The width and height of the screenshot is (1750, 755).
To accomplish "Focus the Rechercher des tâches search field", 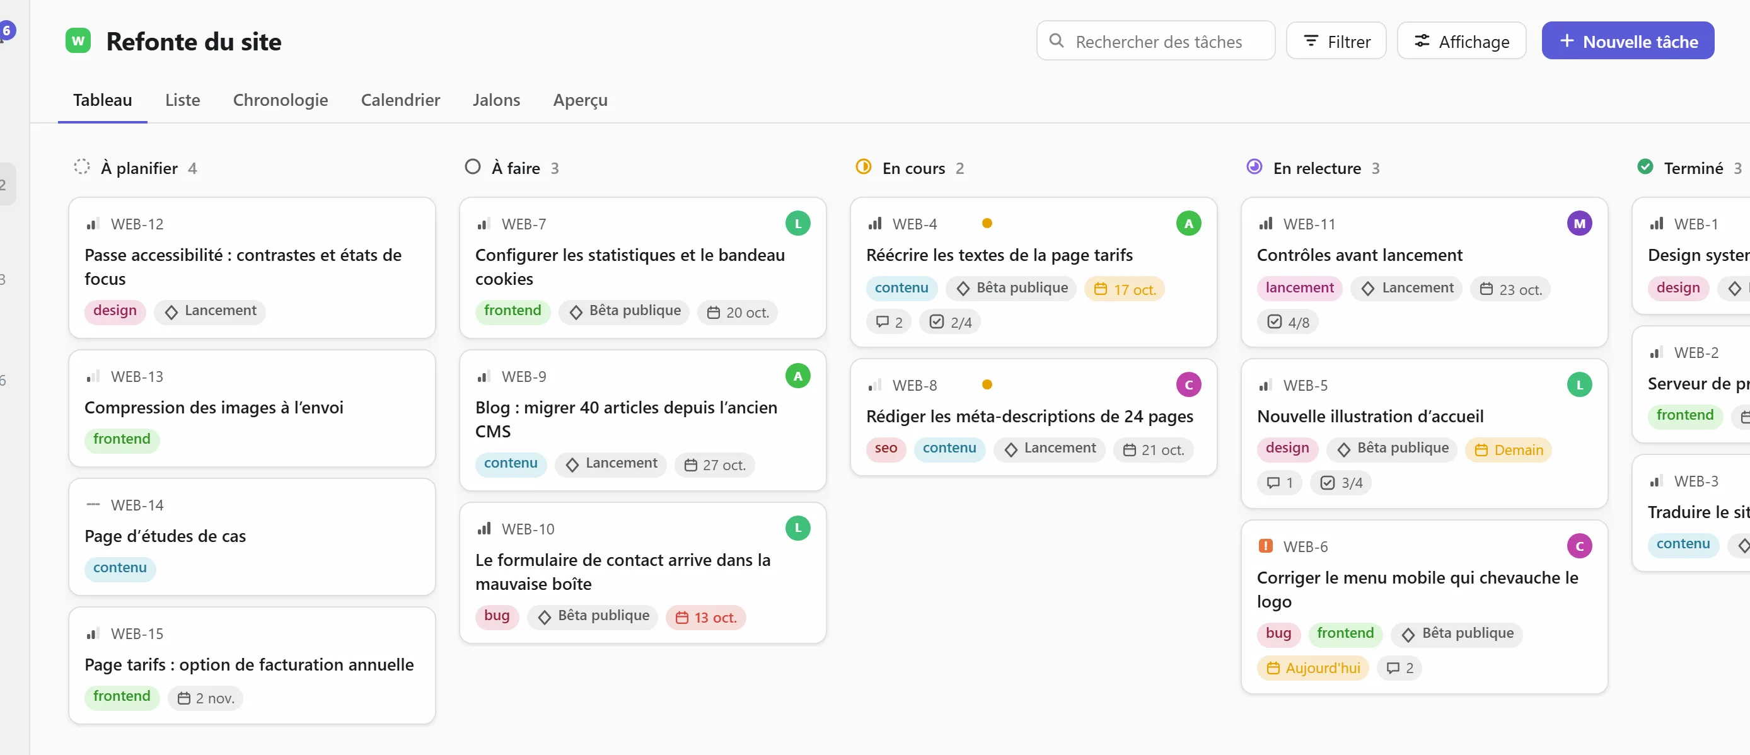I will 1156,41.
